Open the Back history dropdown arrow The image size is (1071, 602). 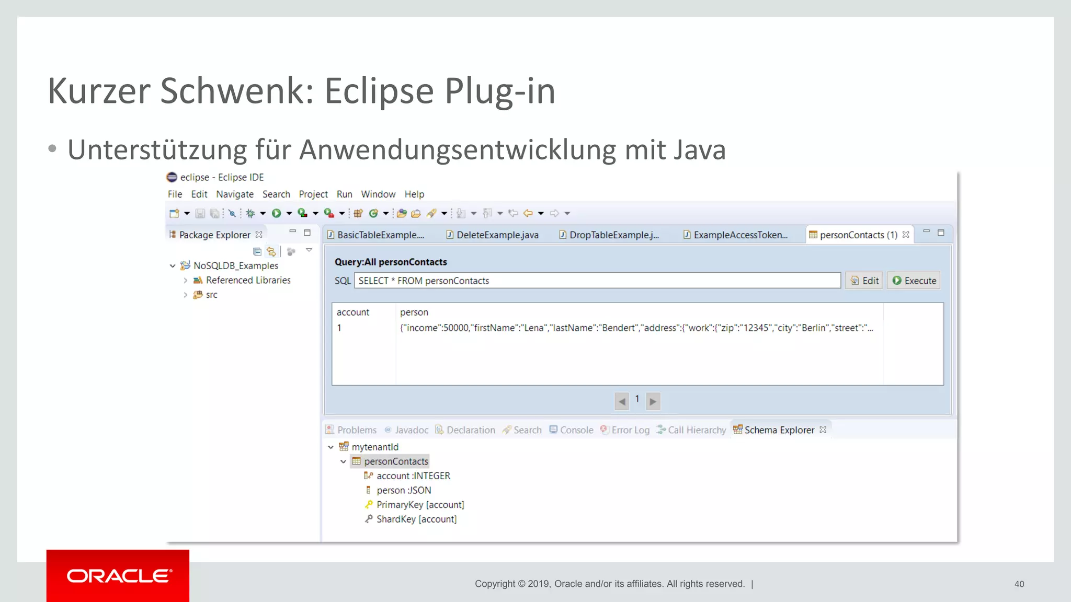(541, 213)
